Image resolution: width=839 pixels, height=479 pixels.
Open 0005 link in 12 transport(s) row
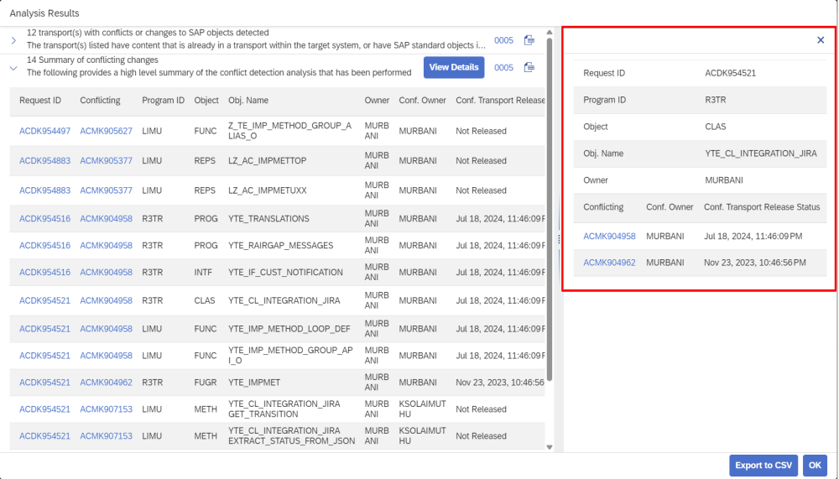click(x=503, y=40)
